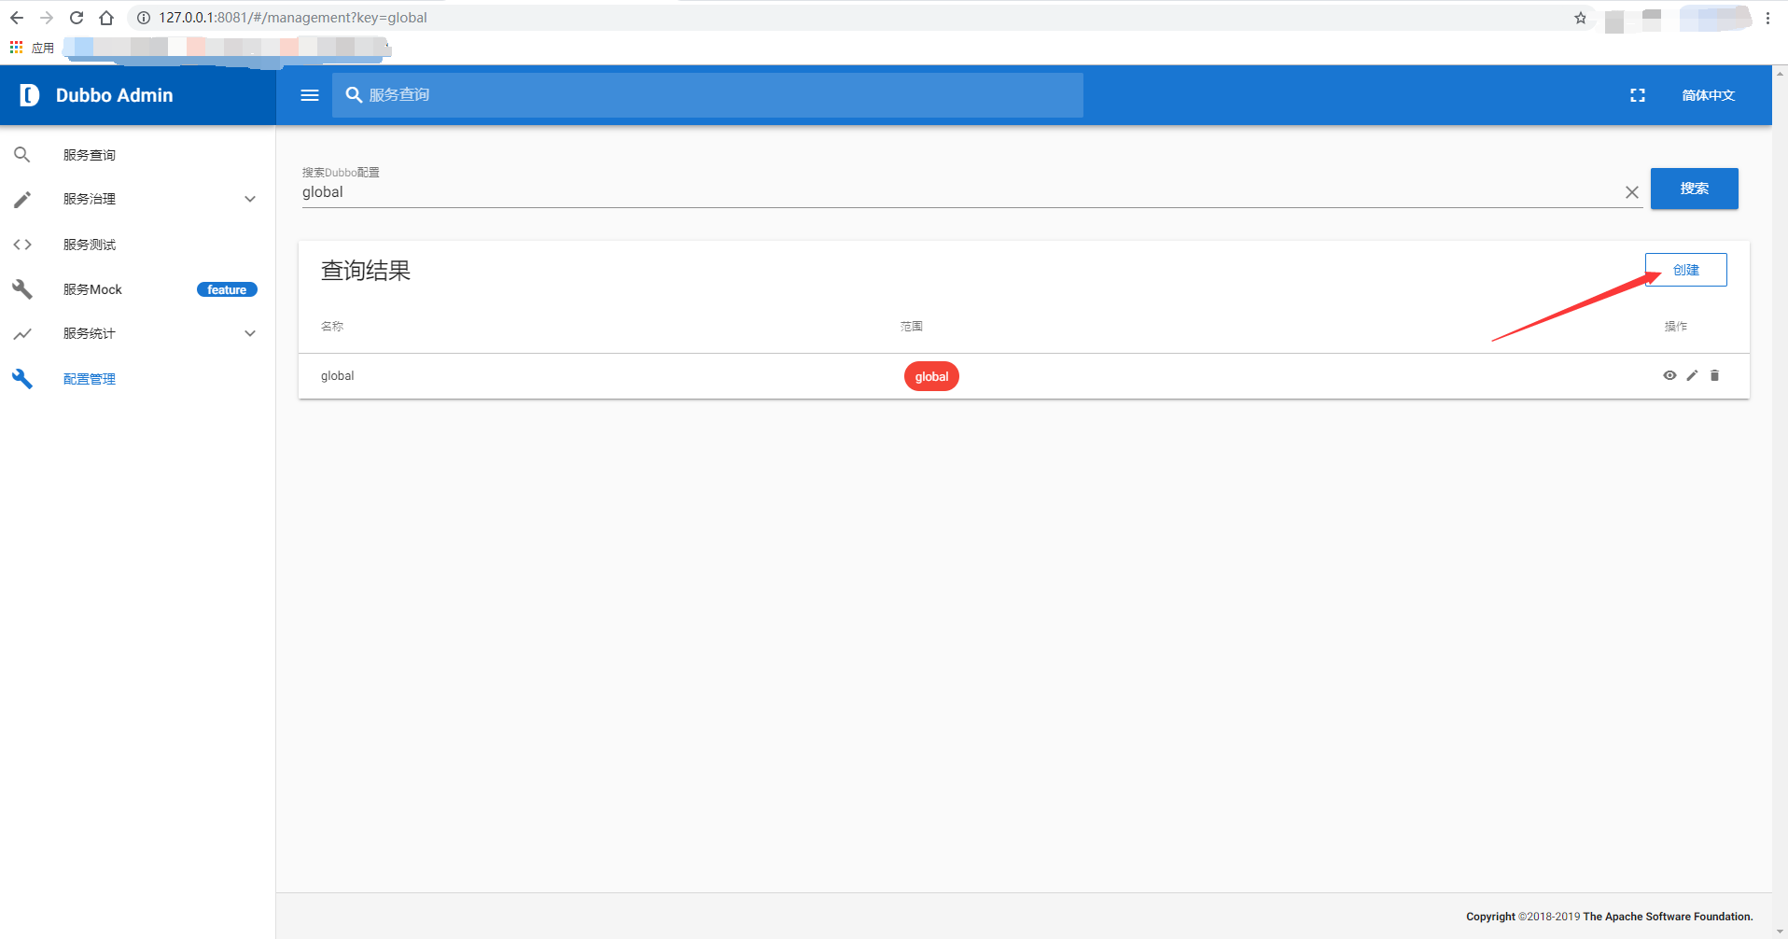Click the hamburger menu icon
The height and width of the screenshot is (939, 1788).
310,95
